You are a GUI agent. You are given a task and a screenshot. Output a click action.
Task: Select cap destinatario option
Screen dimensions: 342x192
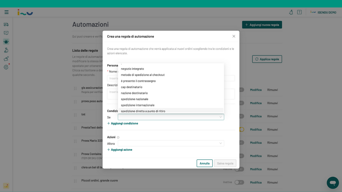(171, 87)
